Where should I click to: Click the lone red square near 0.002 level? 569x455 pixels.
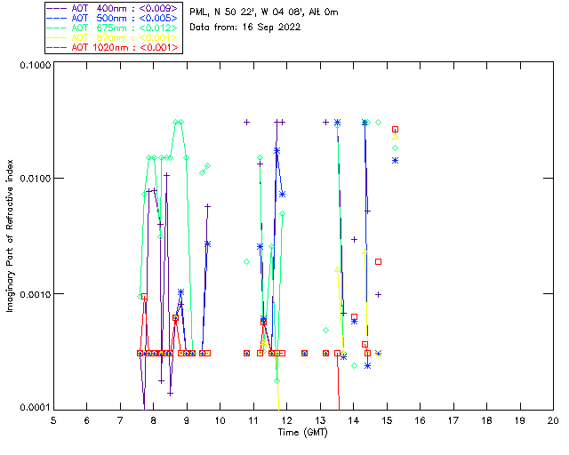[378, 261]
